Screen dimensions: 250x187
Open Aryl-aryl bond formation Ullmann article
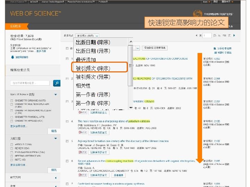point(123,141)
